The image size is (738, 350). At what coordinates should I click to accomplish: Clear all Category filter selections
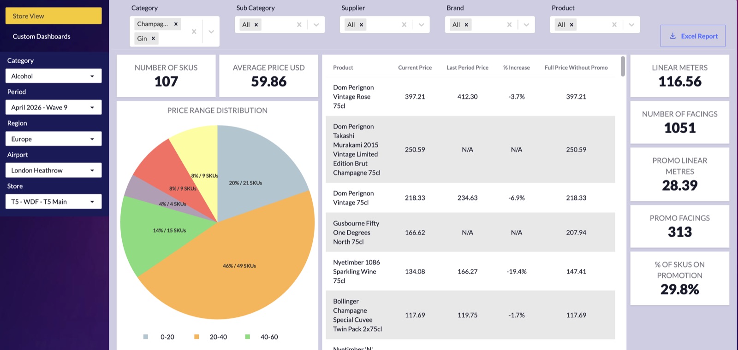194,31
